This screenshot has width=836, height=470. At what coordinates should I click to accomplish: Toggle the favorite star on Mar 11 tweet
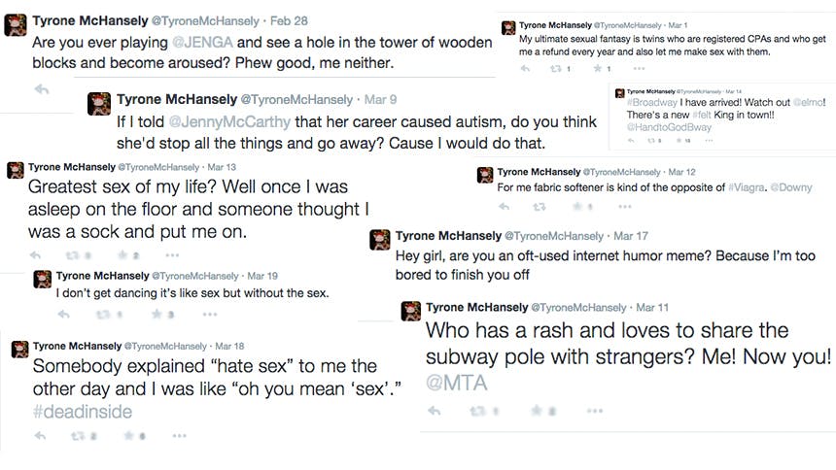pyautogui.click(x=536, y=412)
